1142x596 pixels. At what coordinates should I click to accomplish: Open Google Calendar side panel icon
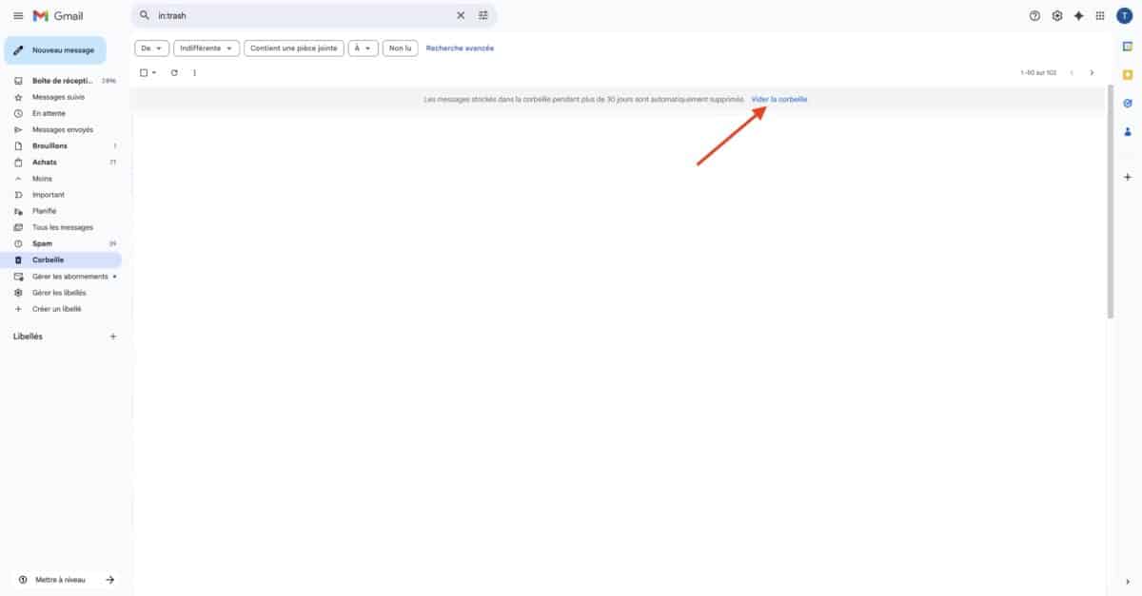[x=1128, y=47]
